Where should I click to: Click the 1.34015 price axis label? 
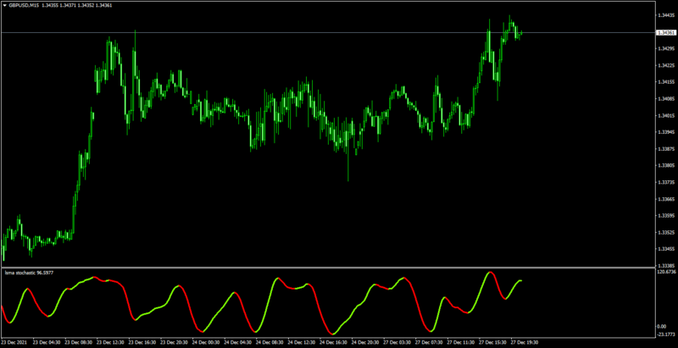[666, 116]
